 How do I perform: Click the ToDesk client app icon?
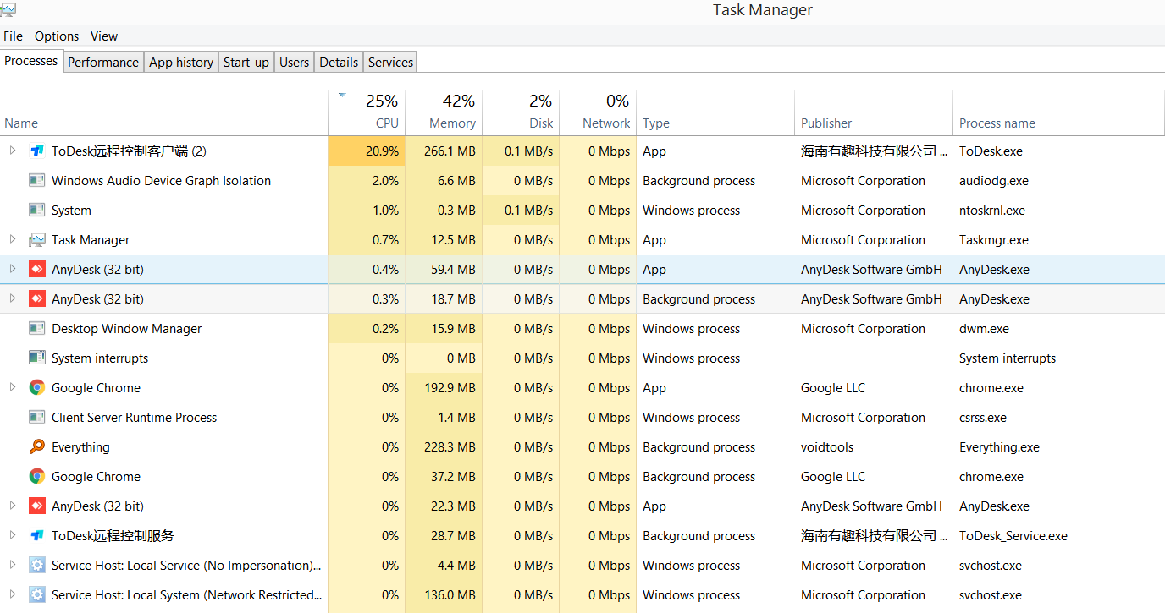(36, 151)
